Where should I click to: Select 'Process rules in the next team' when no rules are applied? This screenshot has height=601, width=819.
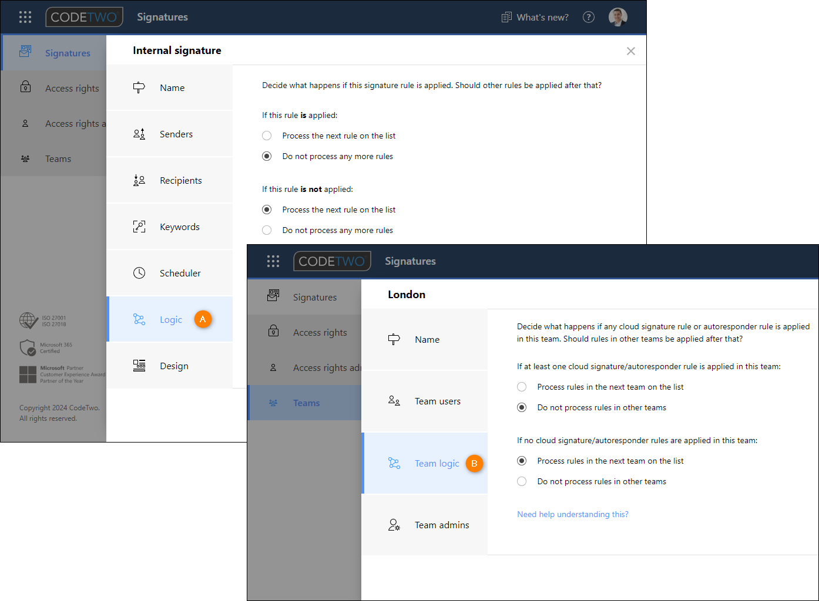(522, 461)
